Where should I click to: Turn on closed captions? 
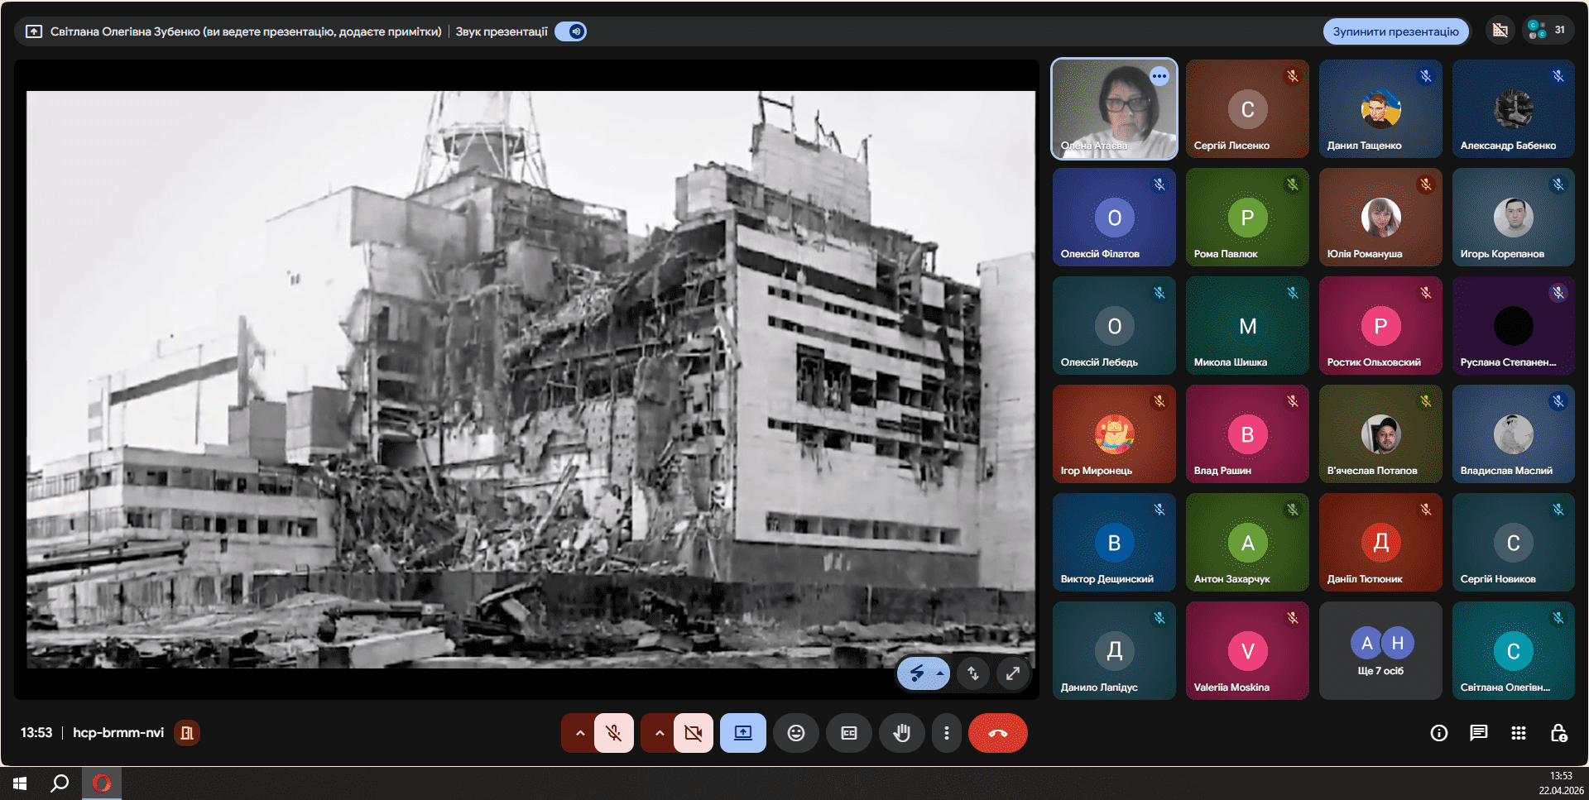point(848,733)
